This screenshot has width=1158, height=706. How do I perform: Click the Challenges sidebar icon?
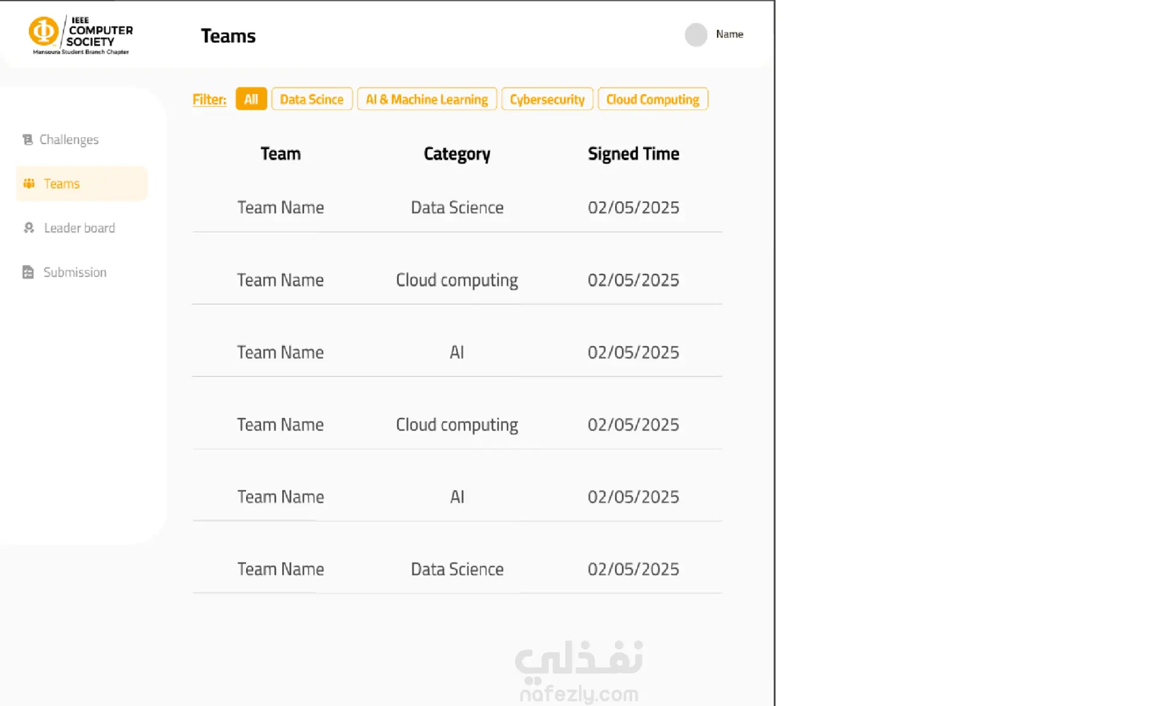pos(28,140)
